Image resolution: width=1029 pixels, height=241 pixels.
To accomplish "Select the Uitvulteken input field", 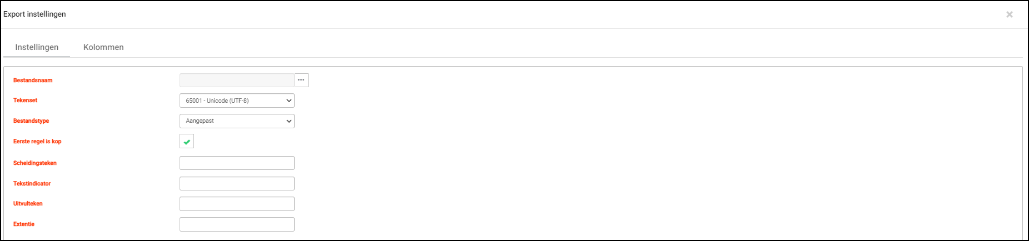I will (237, 204).
